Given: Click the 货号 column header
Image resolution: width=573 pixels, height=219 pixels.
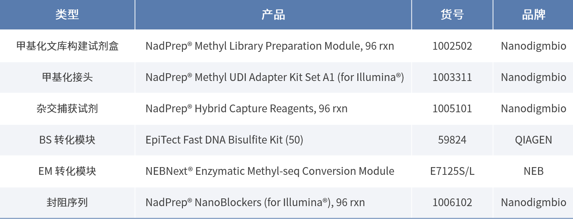Looking at the screenshot, I should (x=452, y=15).
